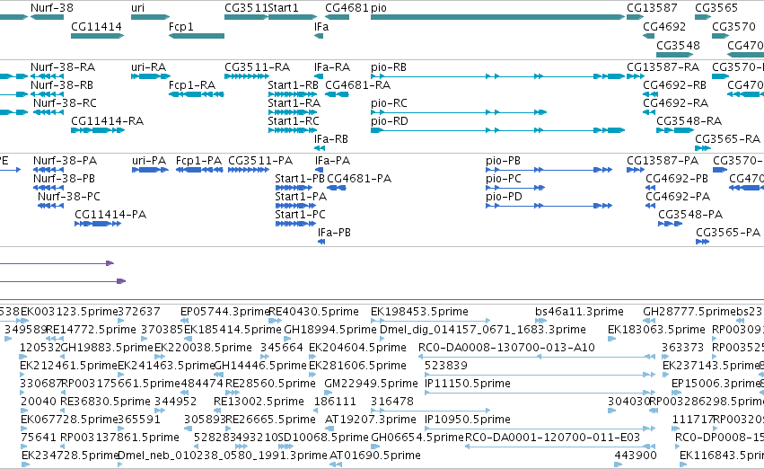The image size is (764, 469).
Task: Select EST RC0-DA0001-120700-011-E03
Action: pyautogui.click(x=552, y=438)
